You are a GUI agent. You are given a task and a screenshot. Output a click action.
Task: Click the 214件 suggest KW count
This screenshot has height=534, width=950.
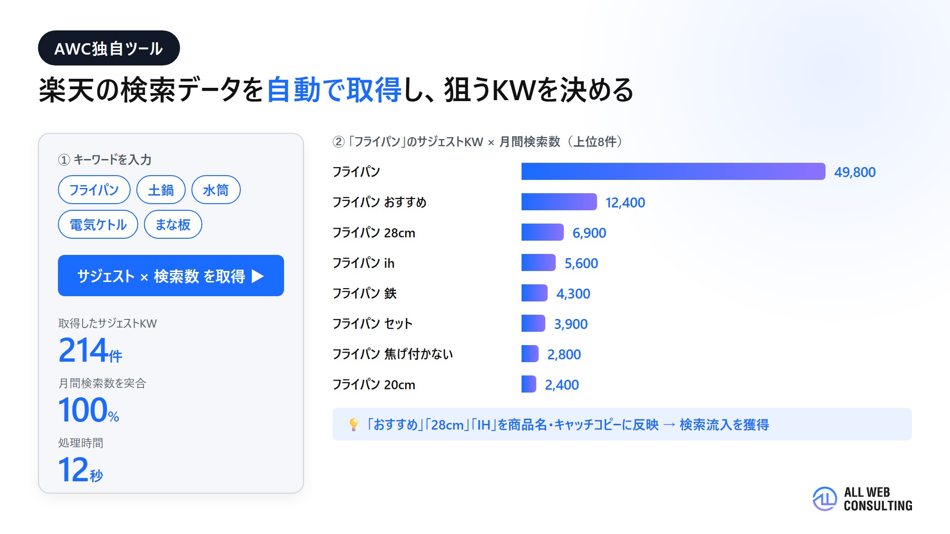[90, 350]
